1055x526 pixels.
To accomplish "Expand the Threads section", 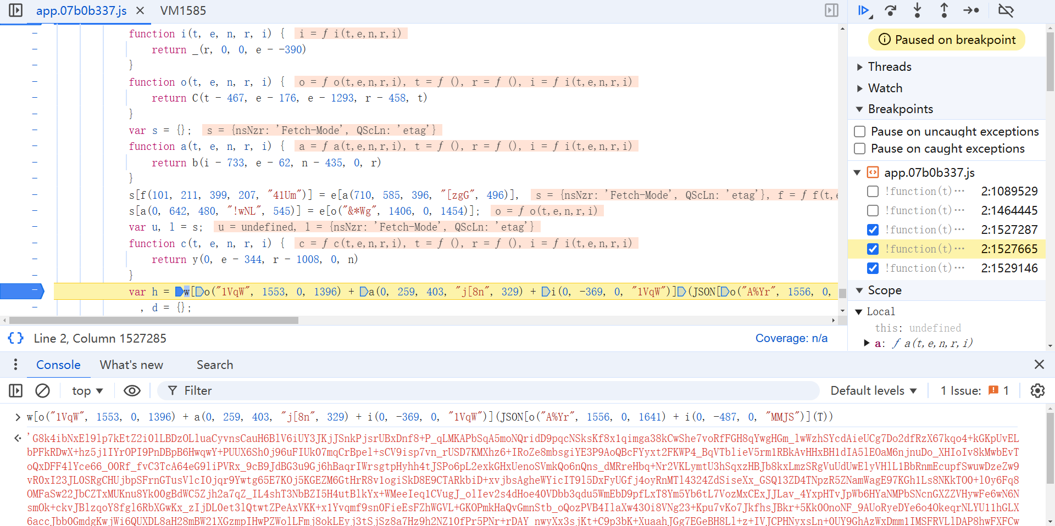I will tap(860, 67).
